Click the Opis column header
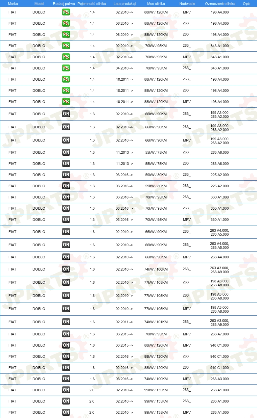 pyautogui.click(x=246, y=3)
